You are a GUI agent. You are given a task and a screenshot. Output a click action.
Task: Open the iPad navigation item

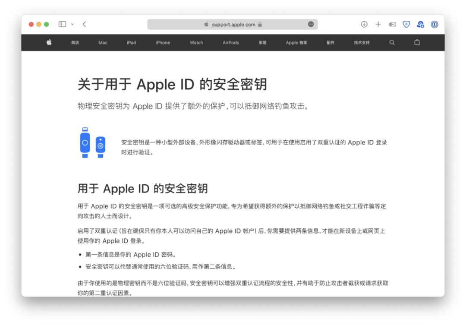coord(131,43)
